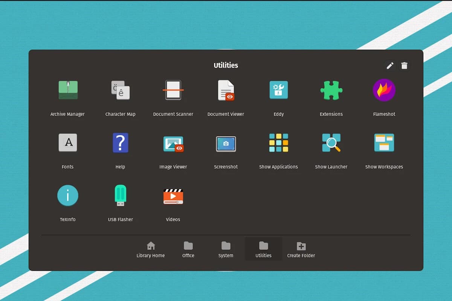This screenshot has height=301, width=452.
Task: Delete the Utilities folder with trash button
Action: tap(405, 66)
